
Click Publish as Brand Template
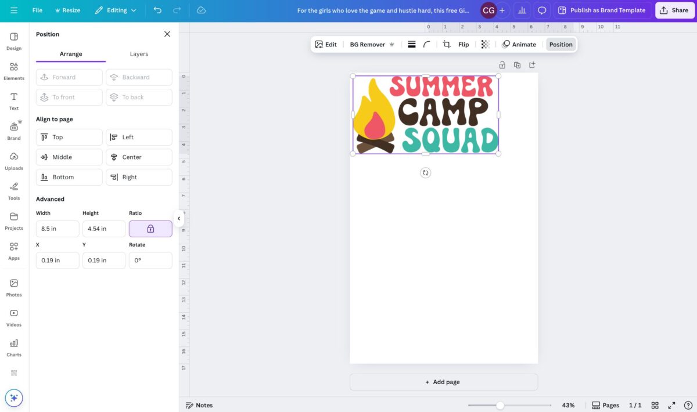click(602, 10)
